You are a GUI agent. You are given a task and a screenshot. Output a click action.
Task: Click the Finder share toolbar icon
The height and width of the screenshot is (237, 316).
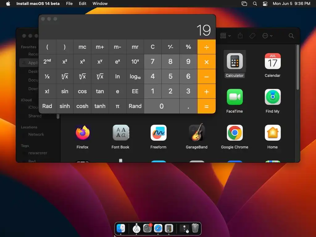click(x=240, y=36)
